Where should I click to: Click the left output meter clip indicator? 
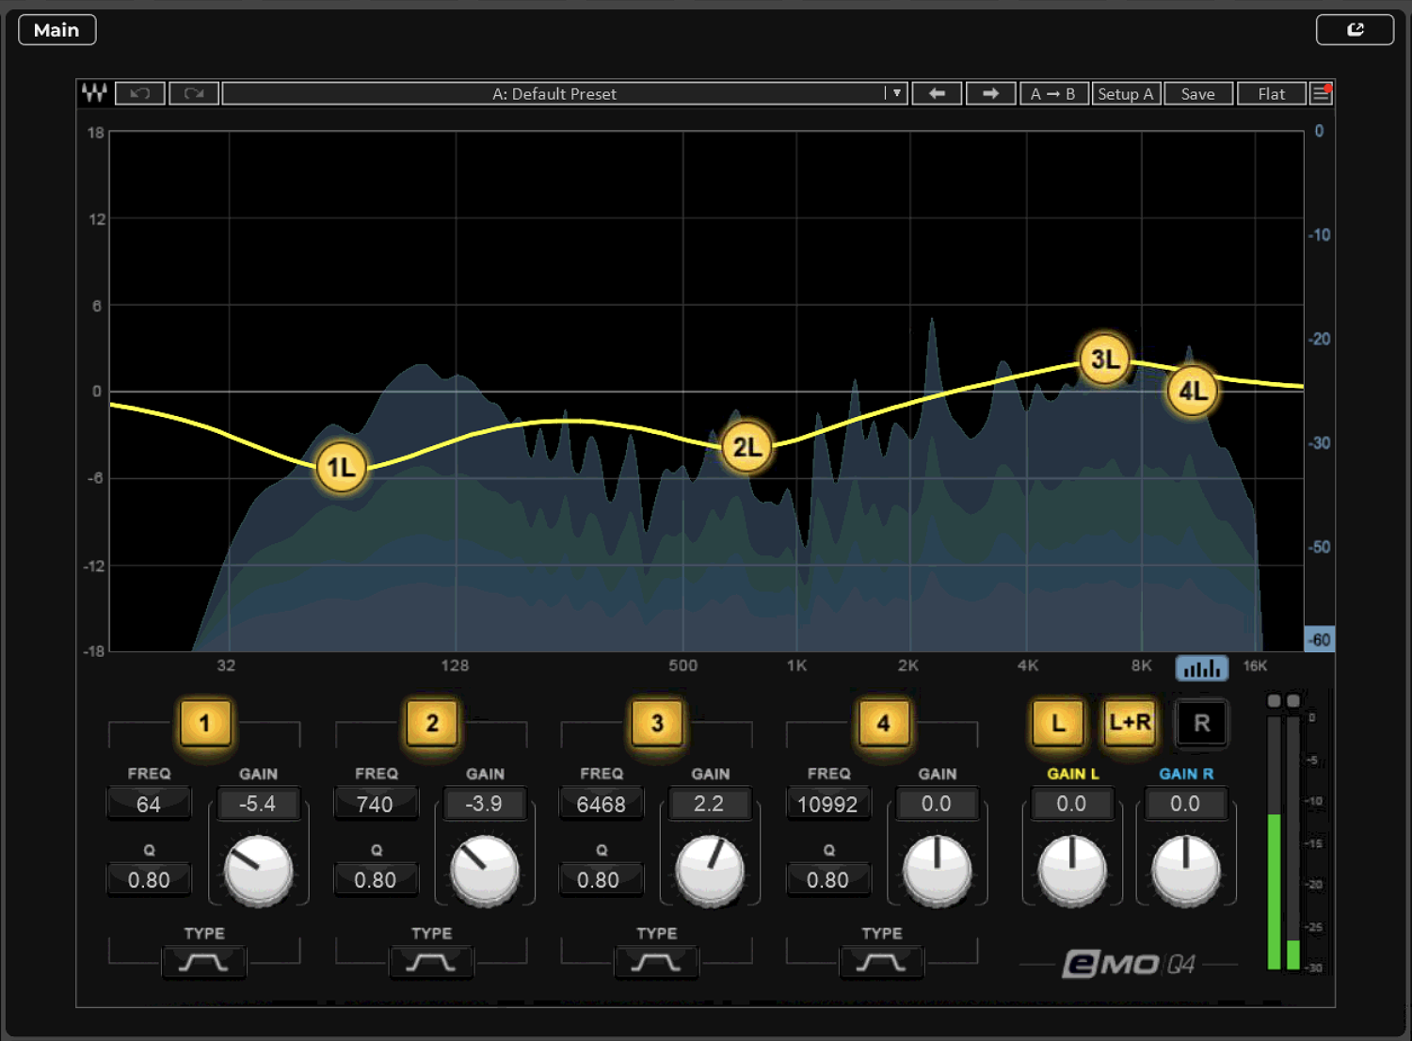tap(1275, 701)
